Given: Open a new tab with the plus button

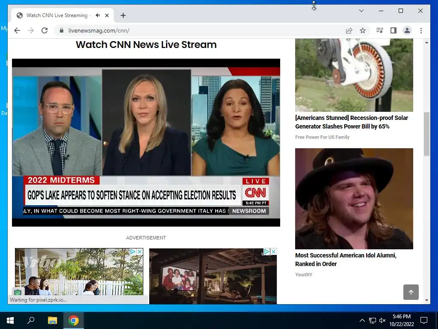Looking at the screenshot, I should point(123,15).
